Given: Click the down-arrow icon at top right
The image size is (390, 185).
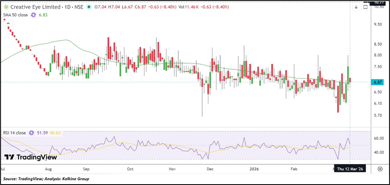Looking at the screenshot, I should [356, 7].
